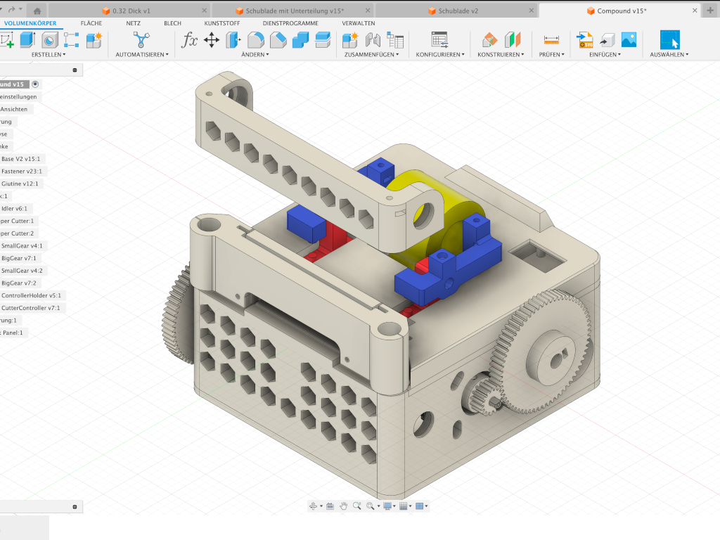Select the Joint (Gelenk) tool icon
This screenshot has width=720, height=540.
coord(373,40)
